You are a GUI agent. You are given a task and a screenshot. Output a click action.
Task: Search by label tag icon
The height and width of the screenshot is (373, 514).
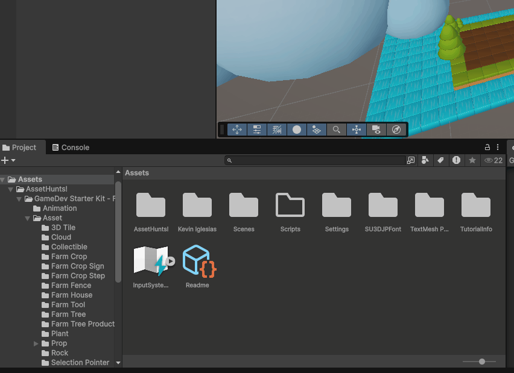[x=440, y=160]
